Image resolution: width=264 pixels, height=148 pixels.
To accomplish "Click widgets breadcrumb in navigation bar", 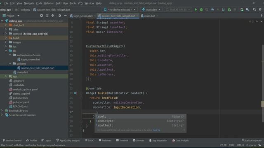I will click(25, 9).
